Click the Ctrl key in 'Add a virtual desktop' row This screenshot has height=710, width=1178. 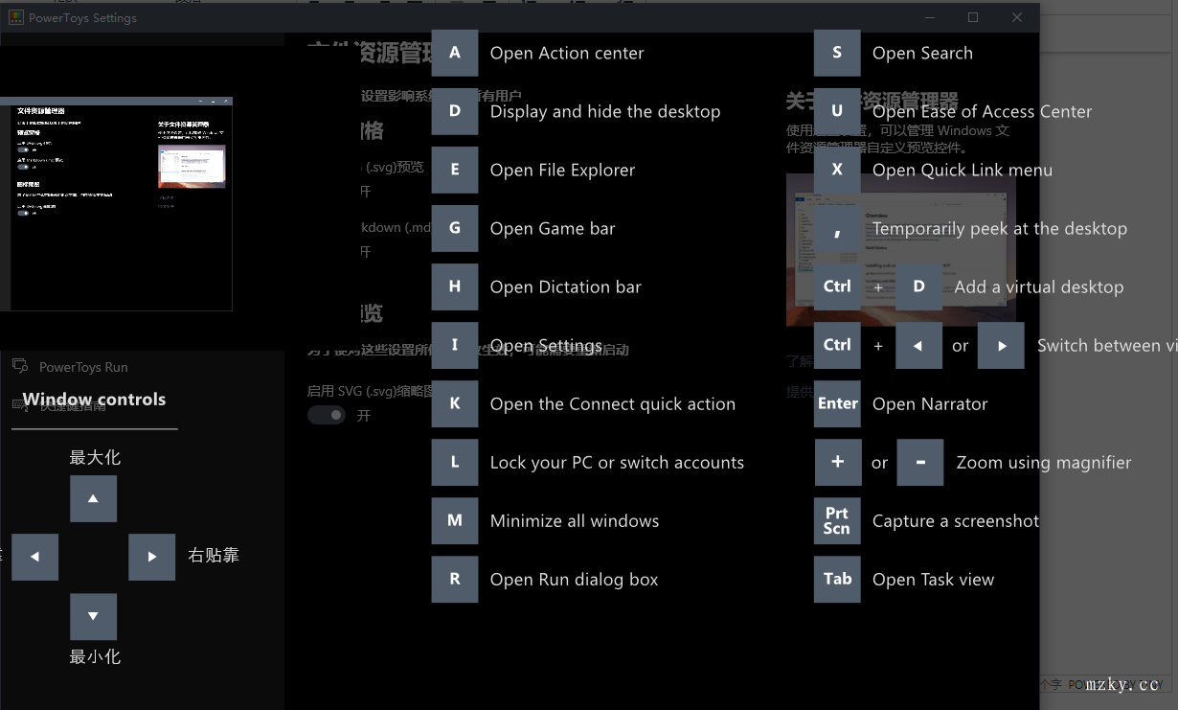837,286
